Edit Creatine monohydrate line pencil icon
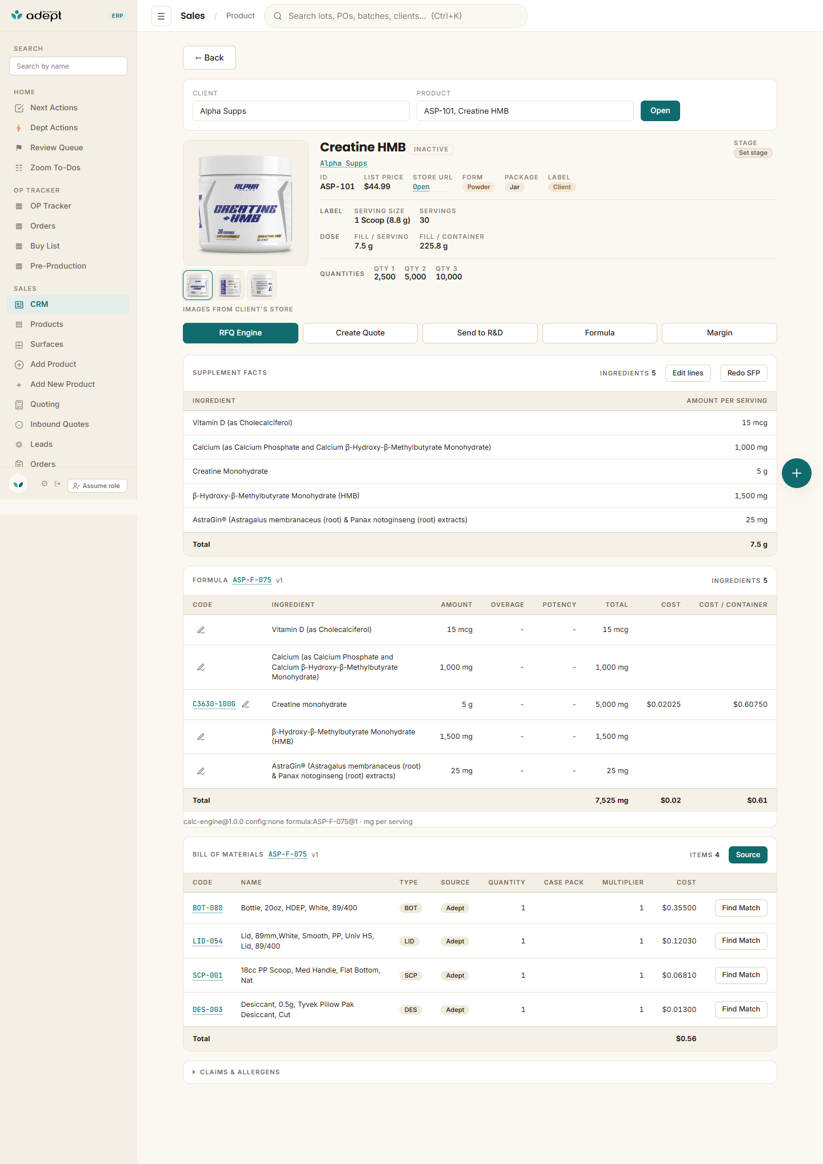Viewport: 823px width, 1164px height. [x=246, y=705]
